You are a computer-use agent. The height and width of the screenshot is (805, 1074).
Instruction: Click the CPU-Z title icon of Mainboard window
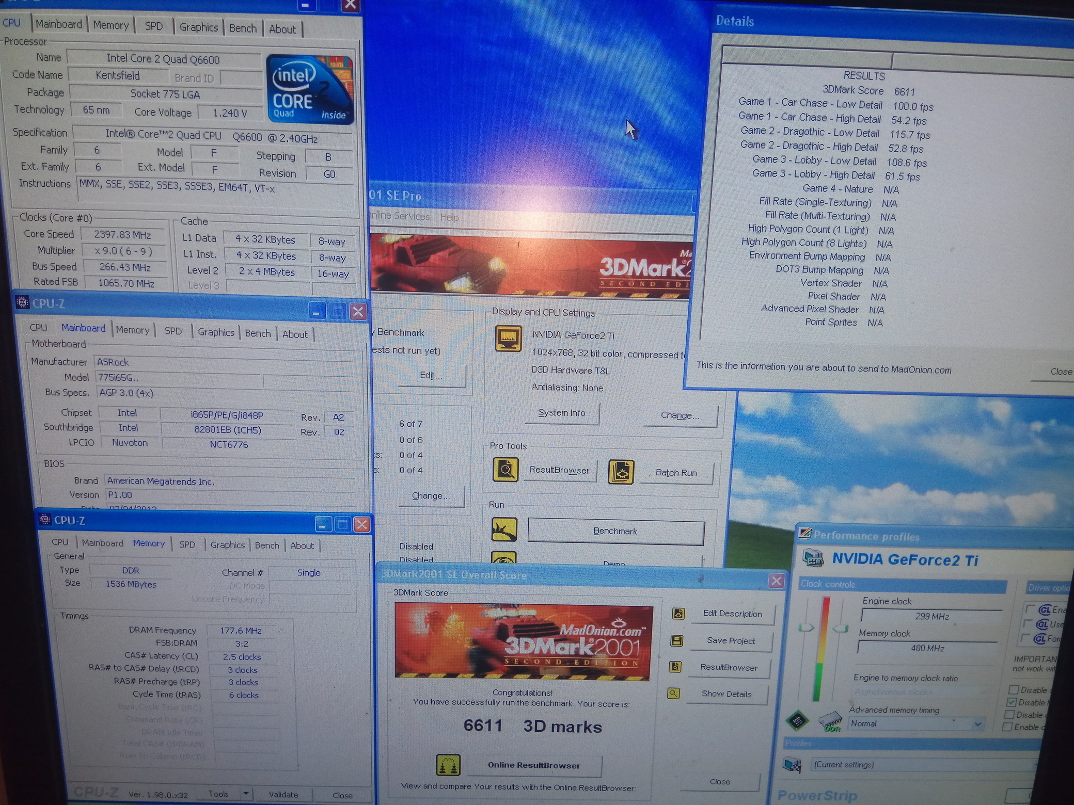click(22, 302)
